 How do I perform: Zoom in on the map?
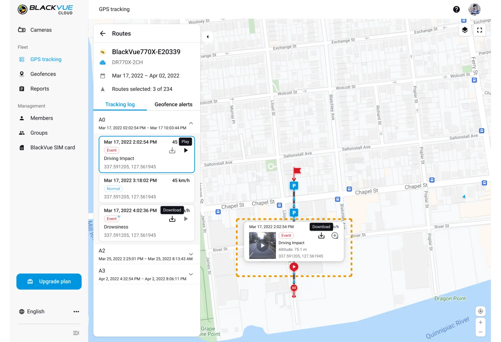480,322
